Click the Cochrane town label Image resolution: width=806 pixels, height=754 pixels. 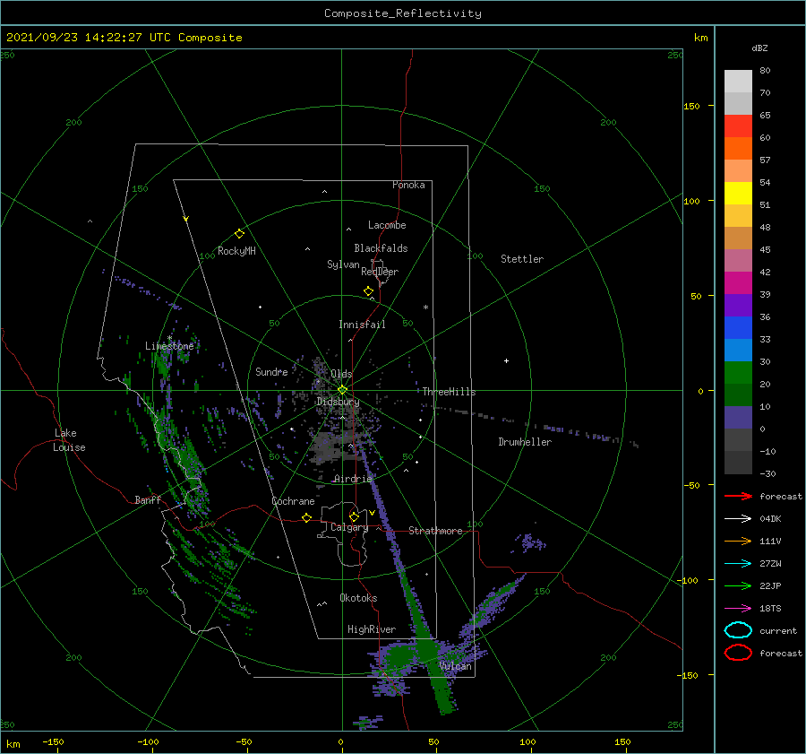(293, 501)
